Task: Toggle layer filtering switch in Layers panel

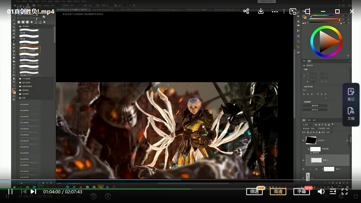Action: click(333, 124)
